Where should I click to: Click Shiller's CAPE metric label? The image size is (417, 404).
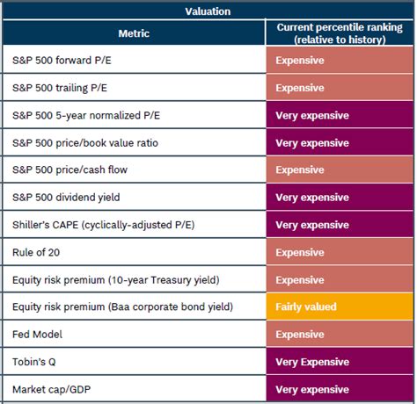104,225
